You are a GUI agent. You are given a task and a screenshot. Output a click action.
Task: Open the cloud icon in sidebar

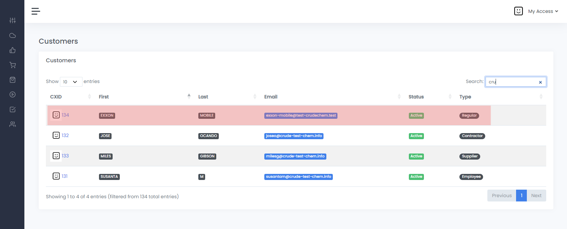pos(13,35)
